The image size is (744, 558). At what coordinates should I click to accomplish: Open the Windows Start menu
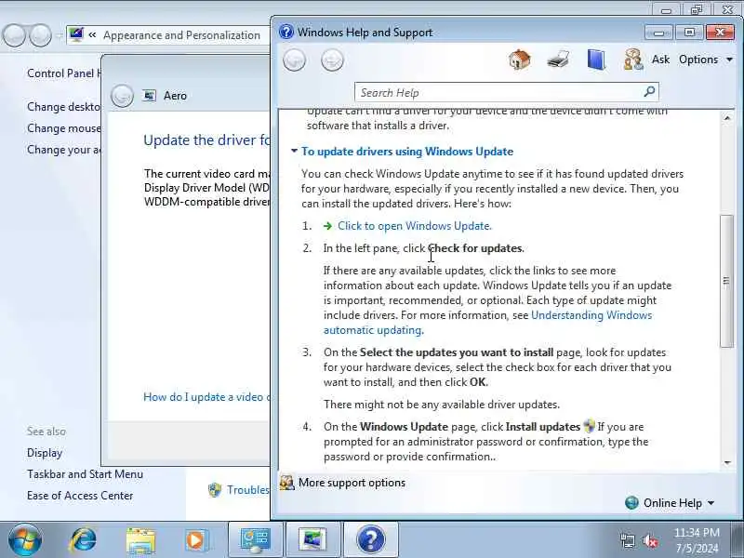pyautogui.click(x=25, y=540)
